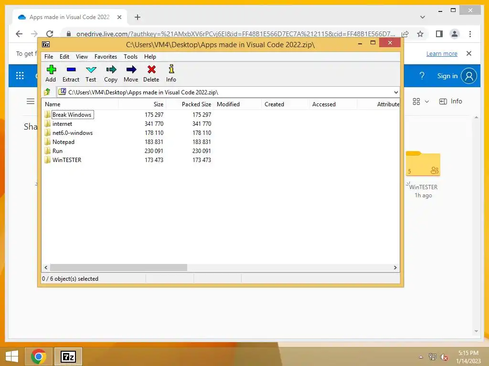
Task: Expand the 7-Zip path dropdown arrow
Action: coord(396,92)
